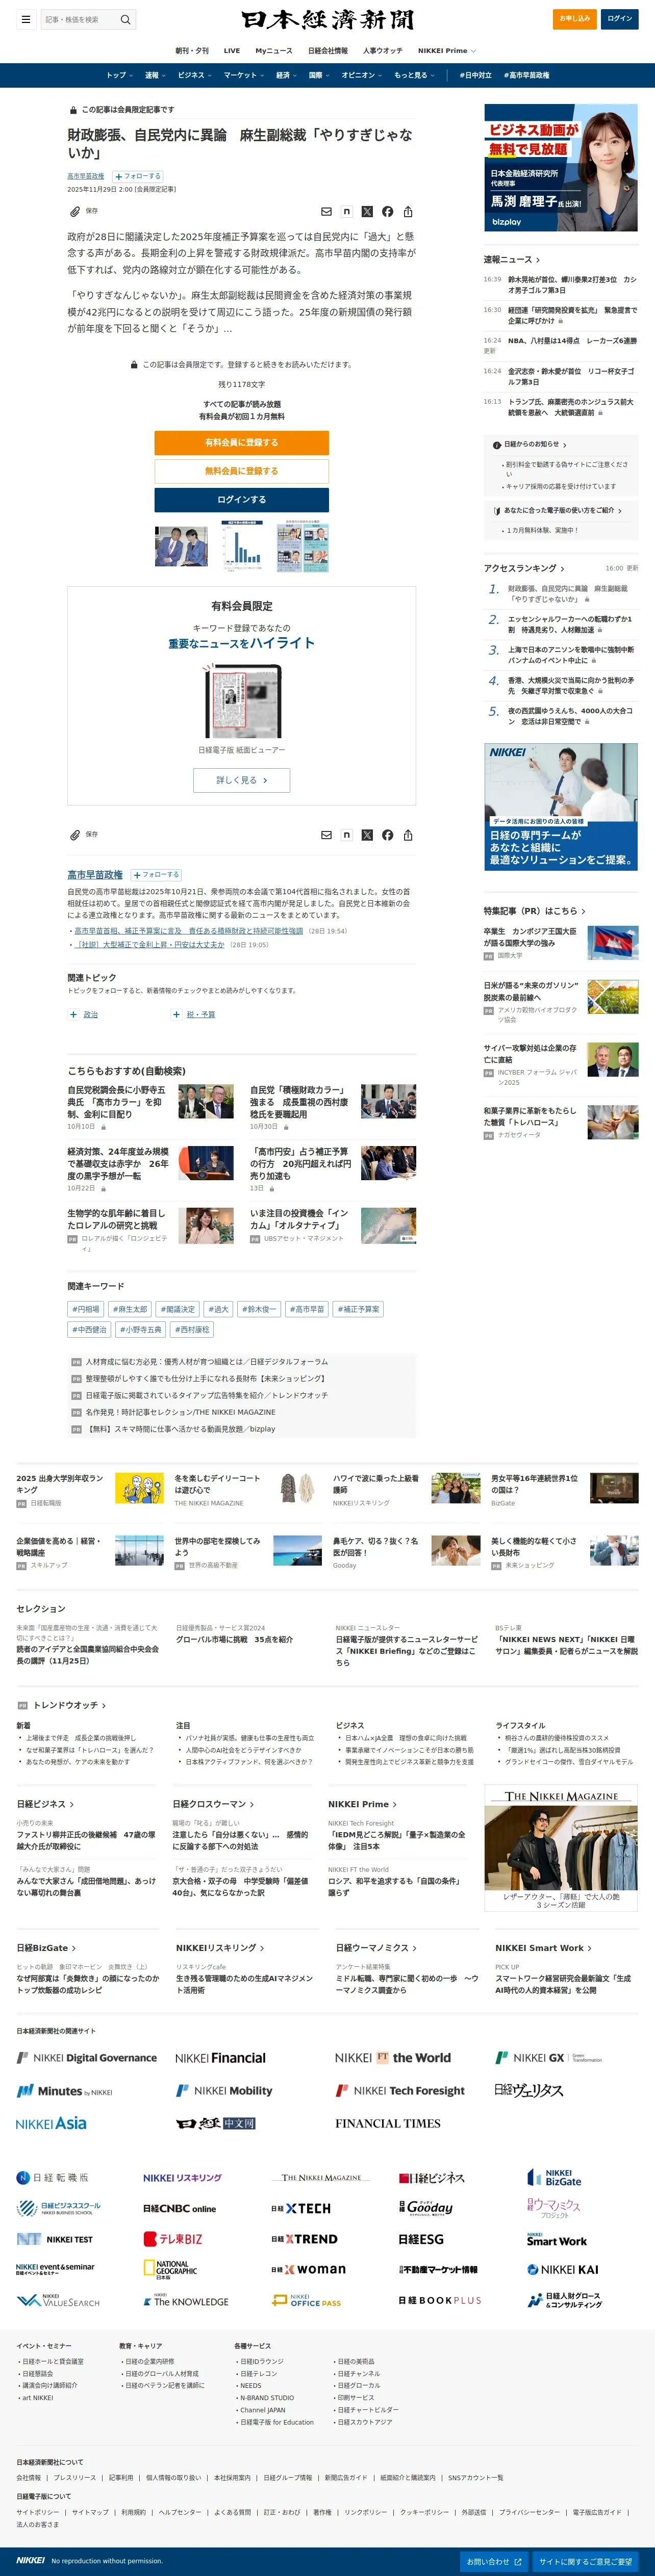
Task: Expand the 国際 nav dropdown
Action: (319, 75)
